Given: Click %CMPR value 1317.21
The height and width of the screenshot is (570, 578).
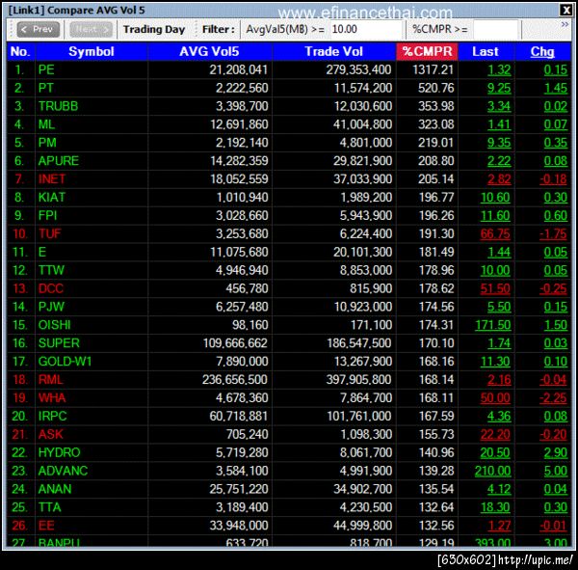Looking at the screenshot, I should [433, 69].
